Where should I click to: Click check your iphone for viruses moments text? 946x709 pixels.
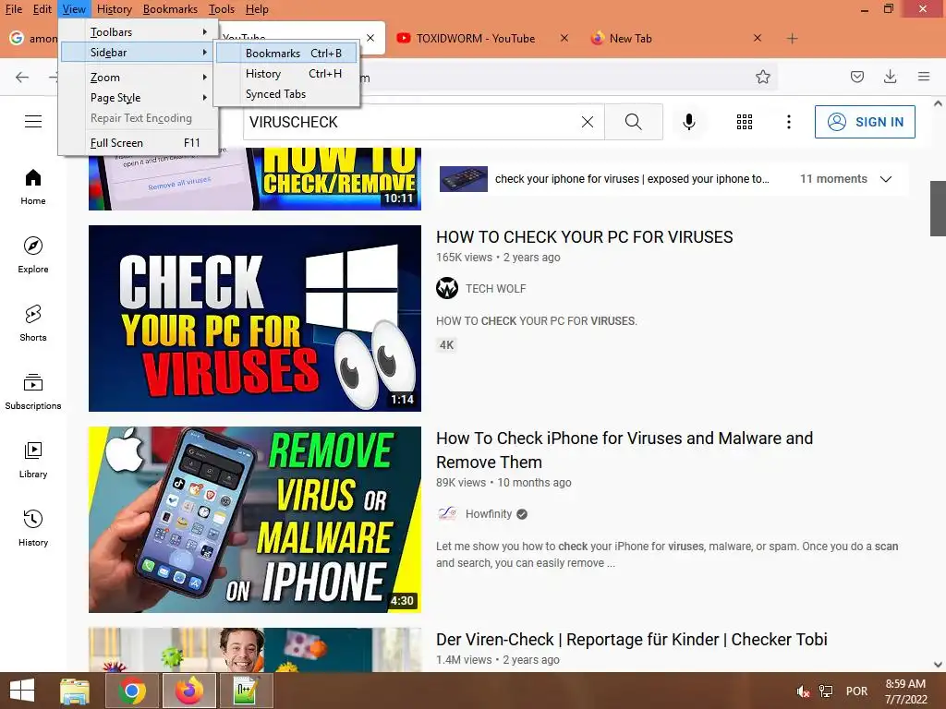pyautogui.click(x=632, y=179)
